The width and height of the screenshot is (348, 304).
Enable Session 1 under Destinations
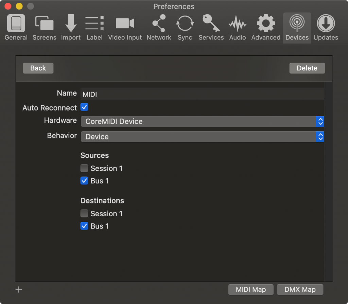click(84, 214)
